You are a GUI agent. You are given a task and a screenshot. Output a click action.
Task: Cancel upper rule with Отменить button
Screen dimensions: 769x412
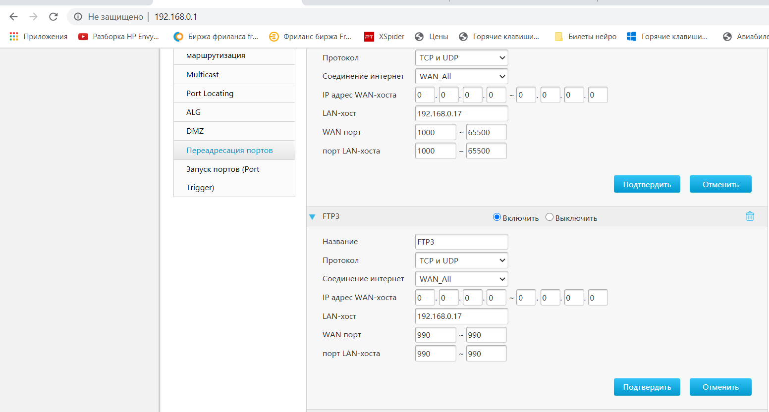point(720,184)
